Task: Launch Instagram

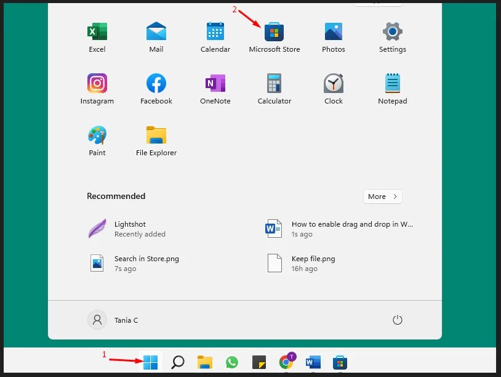Action: pos(97,89)
